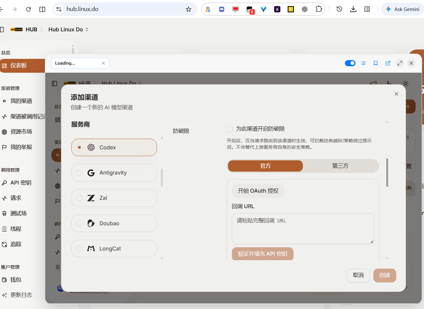
Task: Open in new tab icon in popup header
Action: 388,63
